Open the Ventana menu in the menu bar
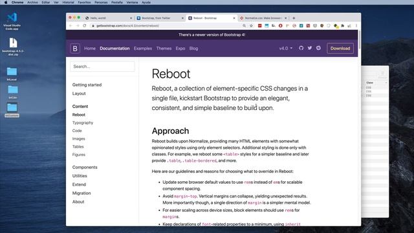This screenshot has width=414, height=233. click(132, 2)
